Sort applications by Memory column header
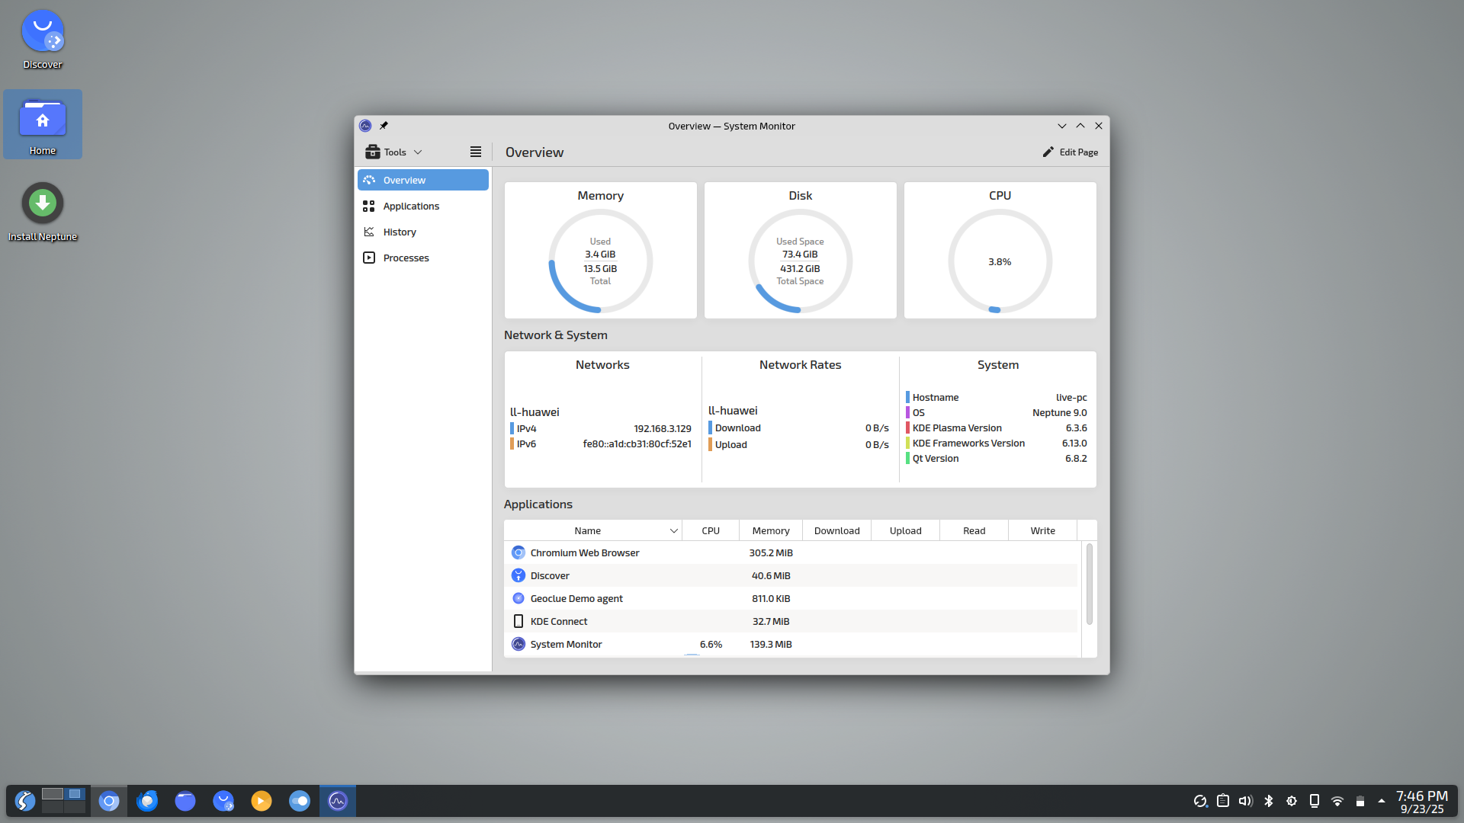 point(770,531)
